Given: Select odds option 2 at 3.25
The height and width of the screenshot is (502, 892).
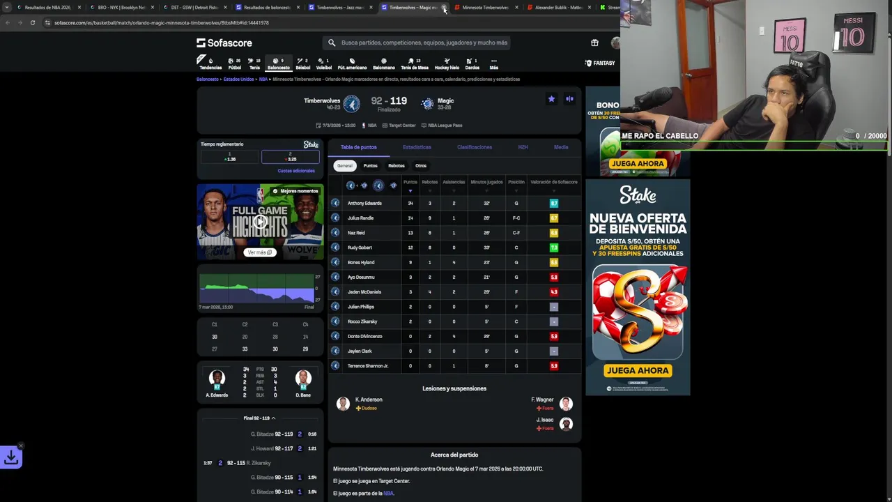Looking at the screenshot, I should click(x=290, y=157).
